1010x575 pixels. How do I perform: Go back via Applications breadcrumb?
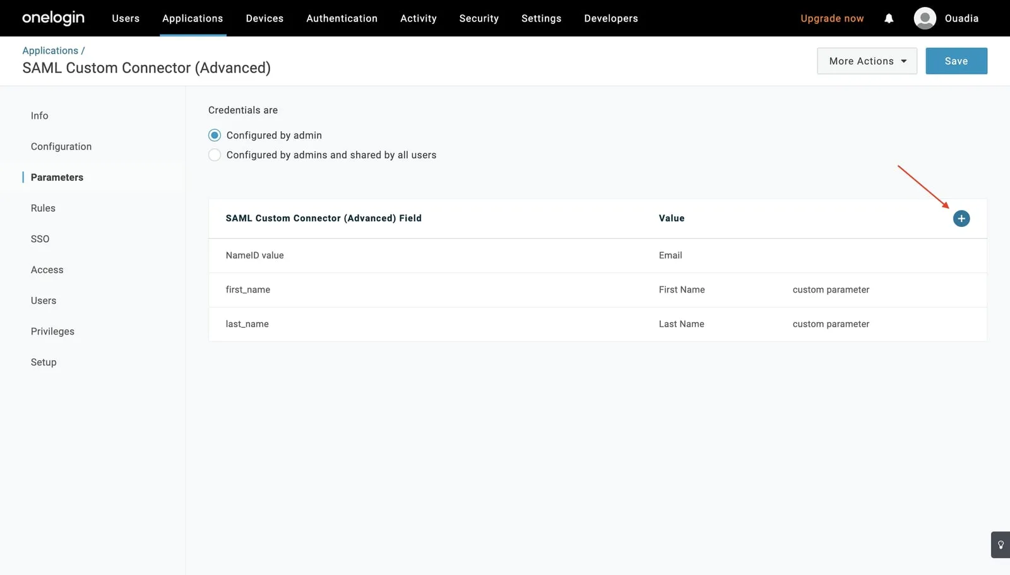tap(50, 50)
